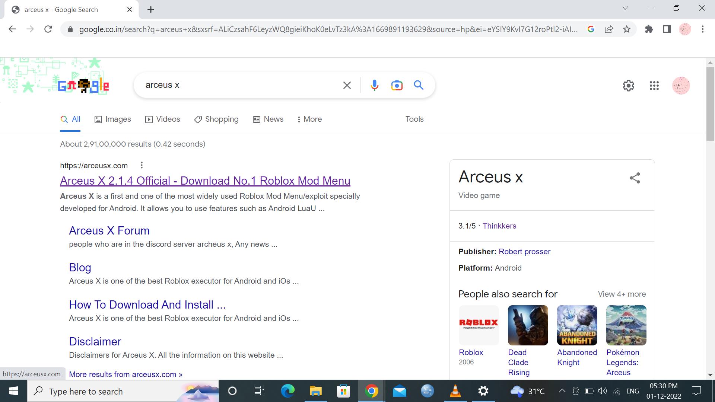This screenshot has width=715, height=402.
Task: Open VLC media player from taskbar
Action: (x=455, y=391)
